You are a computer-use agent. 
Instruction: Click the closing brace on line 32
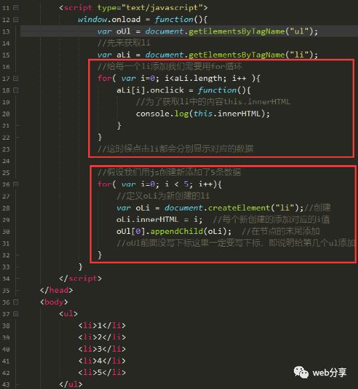pyautogui.click(x=100, y=255)
